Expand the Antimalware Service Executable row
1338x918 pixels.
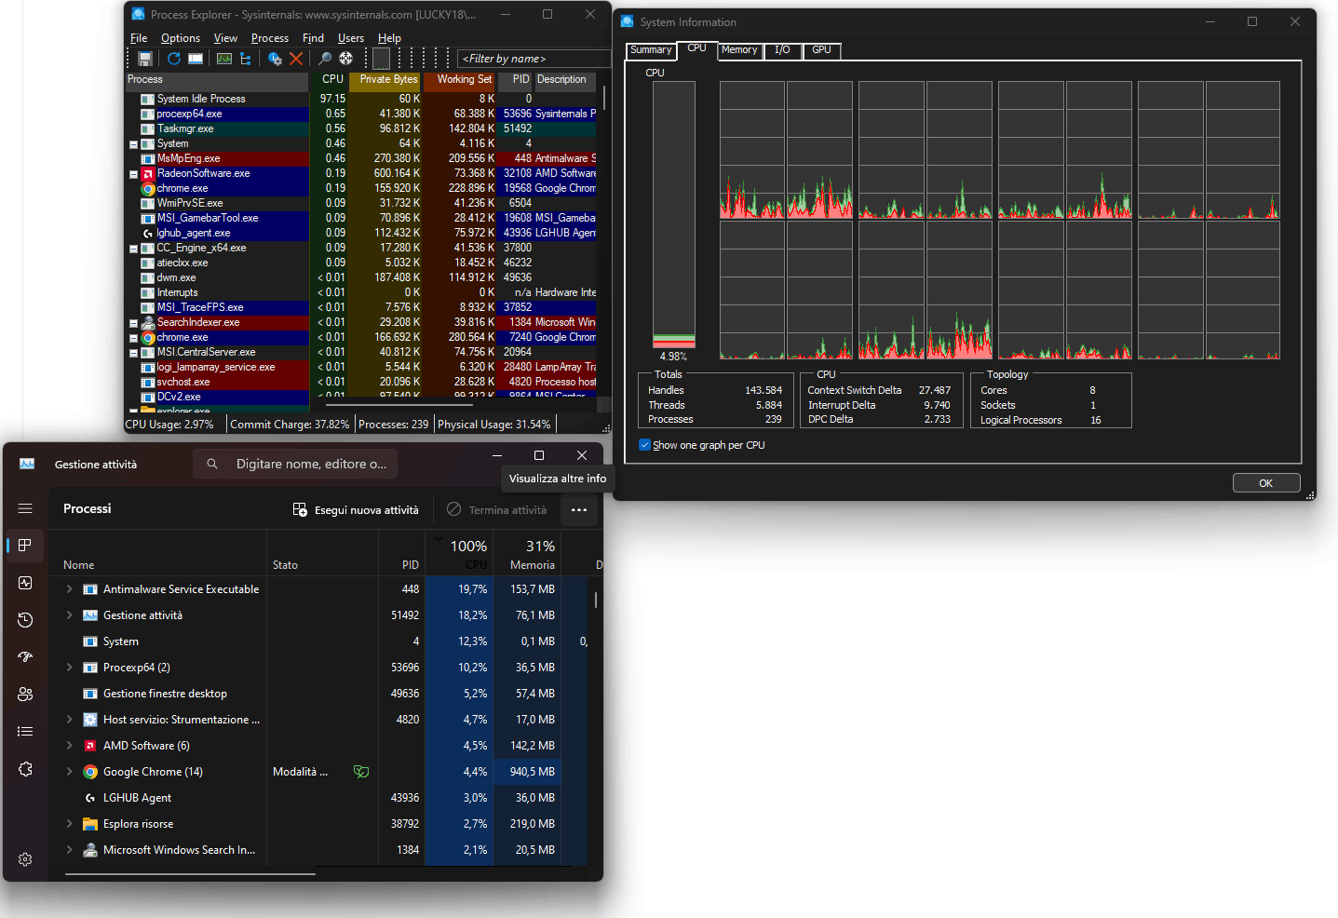point(69,589)
